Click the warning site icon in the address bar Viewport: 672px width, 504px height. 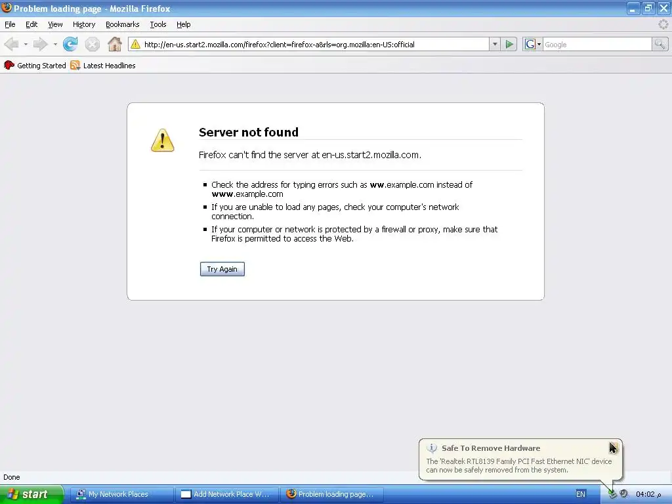point(135,44)
